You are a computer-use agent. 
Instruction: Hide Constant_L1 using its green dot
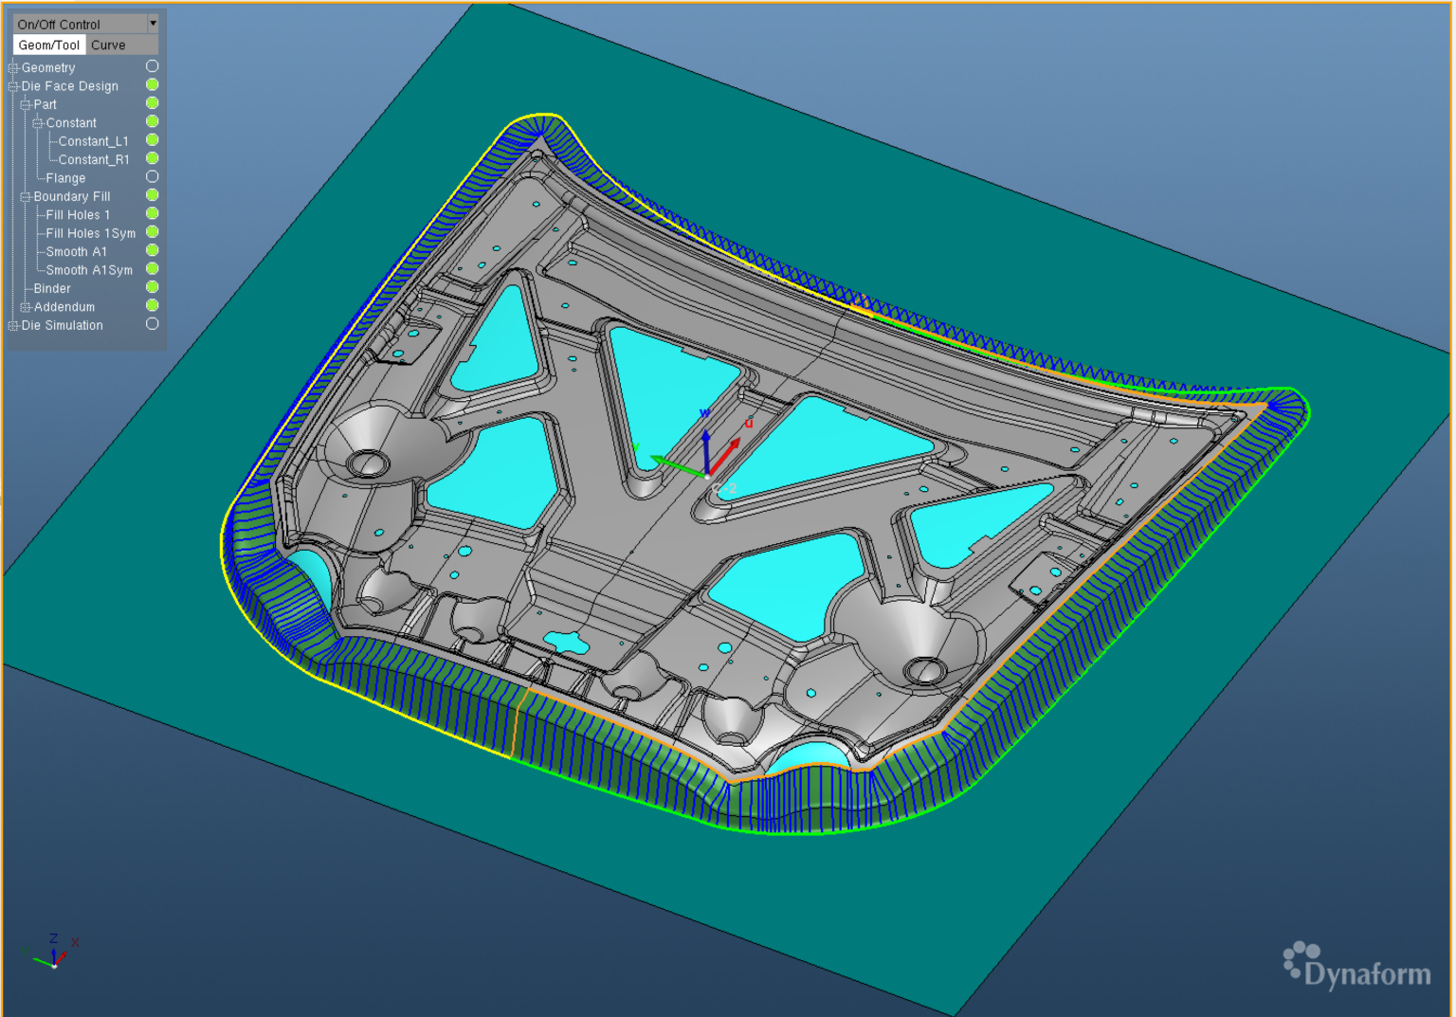(x=152, y=140)
